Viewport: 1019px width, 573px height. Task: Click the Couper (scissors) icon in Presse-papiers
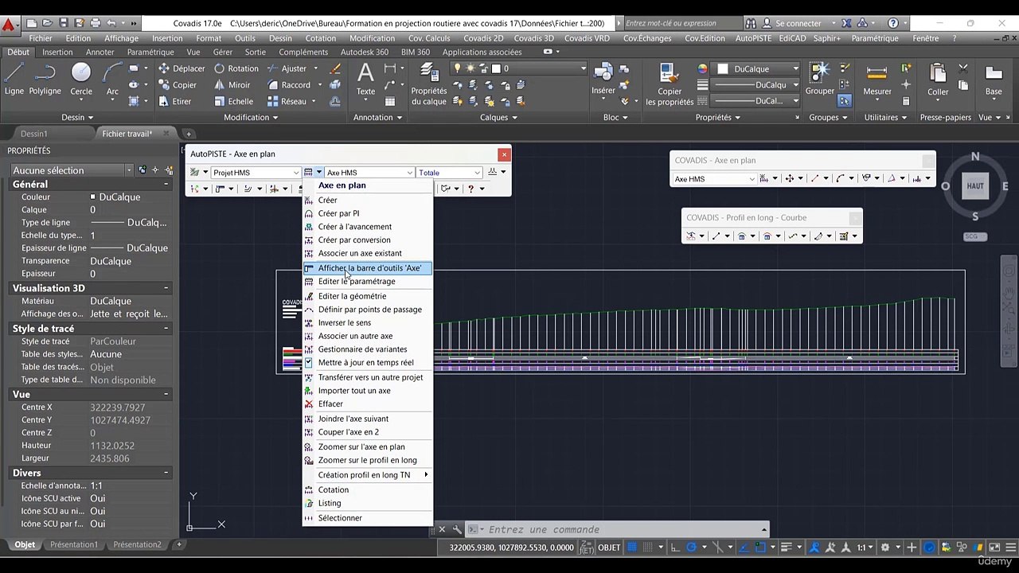963,68
